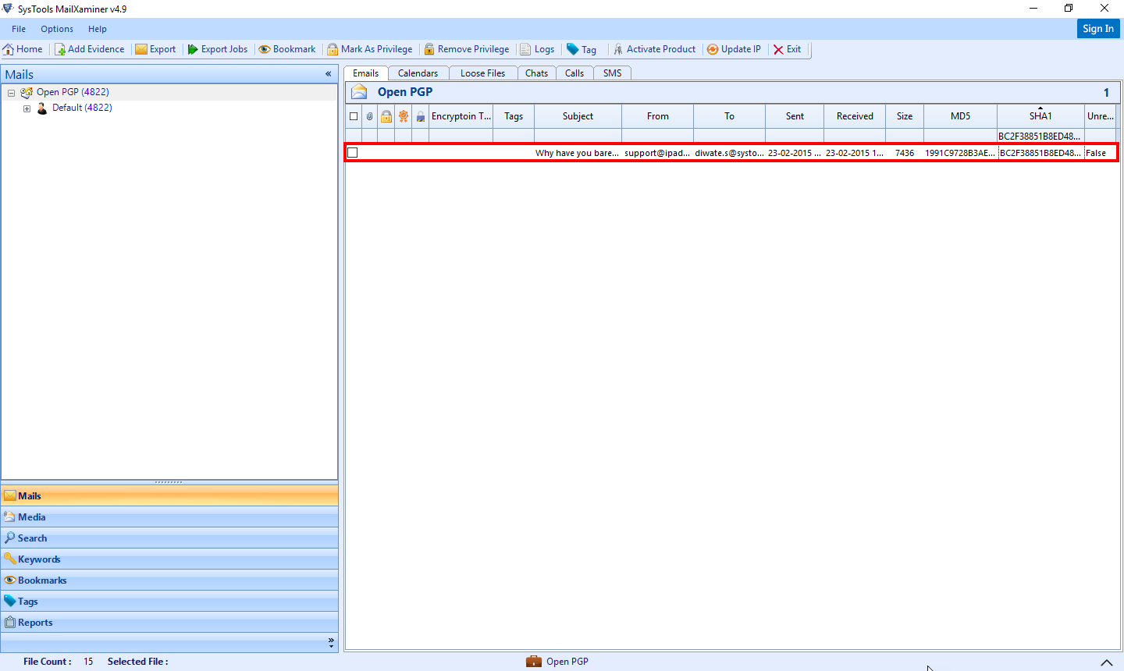Click the Tag toolbar icon
The image size is (1124, 671).
[x=573, y=49]
